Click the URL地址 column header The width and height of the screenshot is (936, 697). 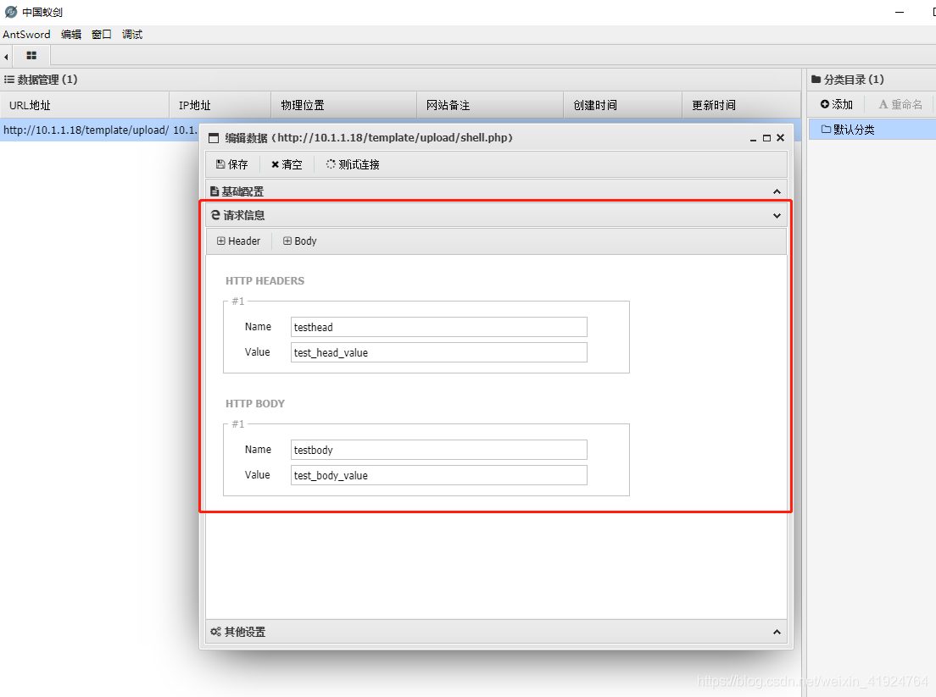pos(85,105)
